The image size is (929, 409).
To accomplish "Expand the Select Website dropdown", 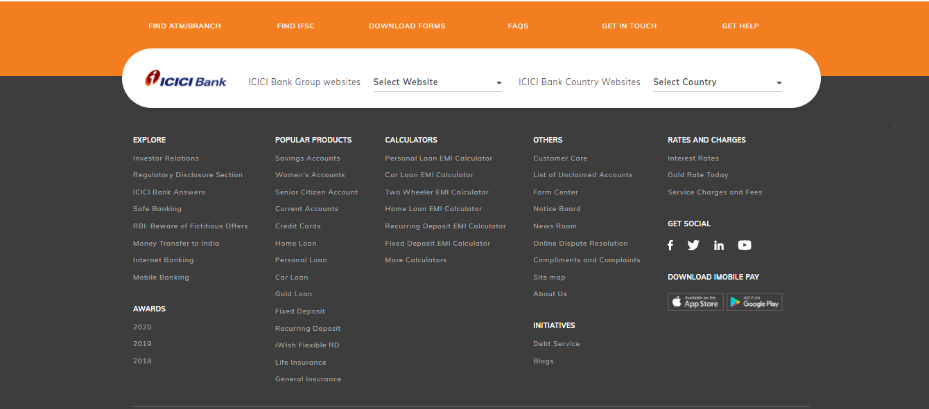I will coord(437,82).
